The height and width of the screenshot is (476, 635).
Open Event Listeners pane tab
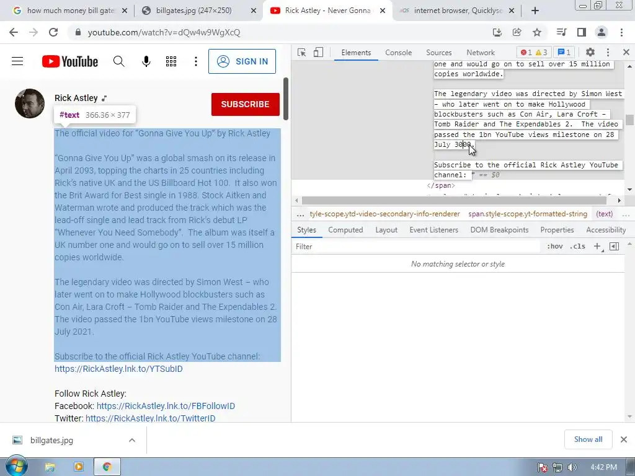433,230
